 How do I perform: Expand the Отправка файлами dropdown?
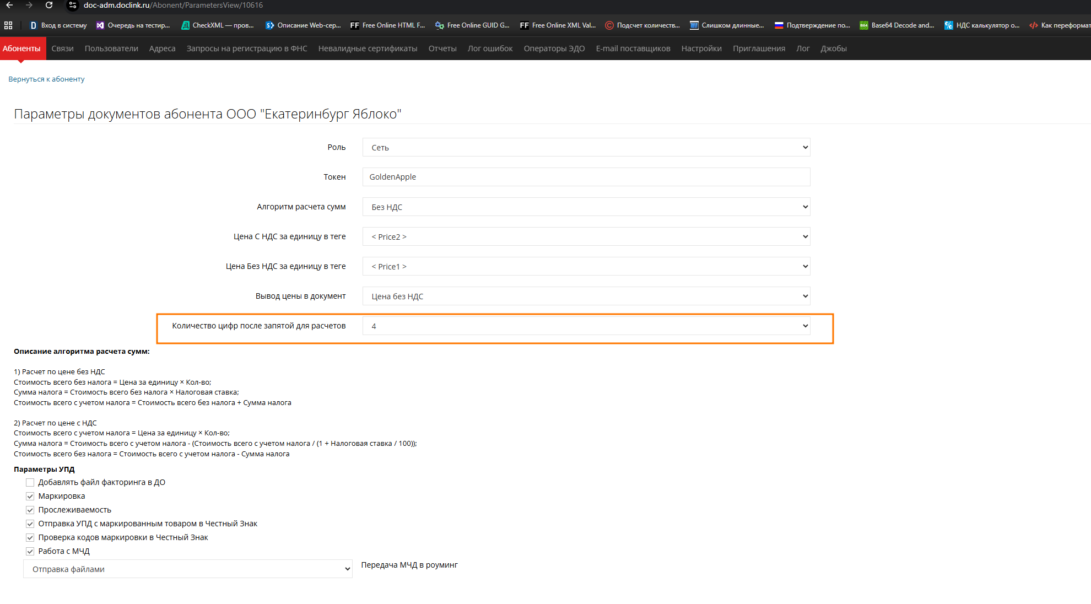[187, 569]
